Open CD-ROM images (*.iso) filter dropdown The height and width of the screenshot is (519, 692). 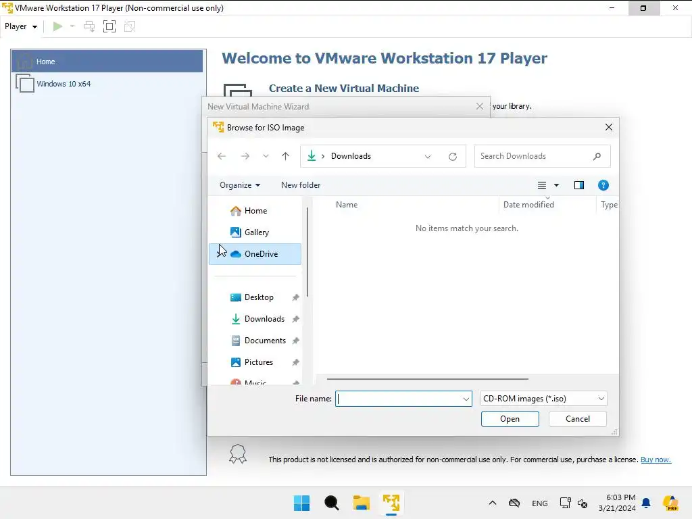[x=544, y=399]
